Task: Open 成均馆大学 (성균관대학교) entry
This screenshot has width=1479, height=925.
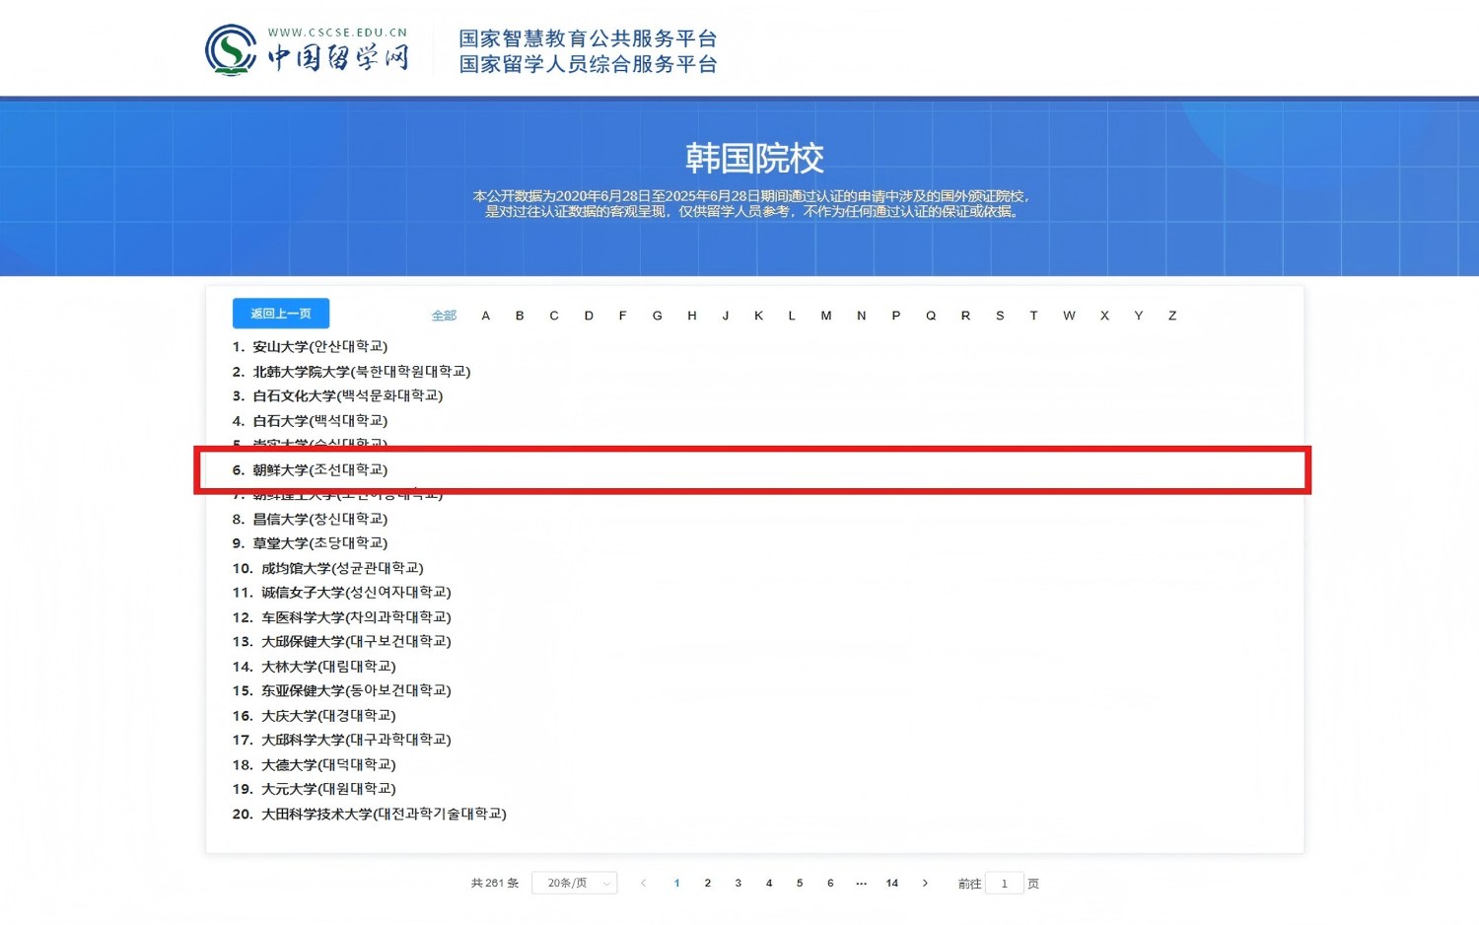Action: point(341,569)
